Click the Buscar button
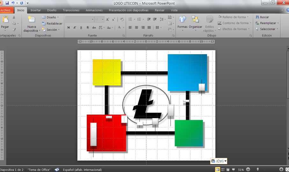289x172 pixels. pyautogui.click(x=262, y=17)
